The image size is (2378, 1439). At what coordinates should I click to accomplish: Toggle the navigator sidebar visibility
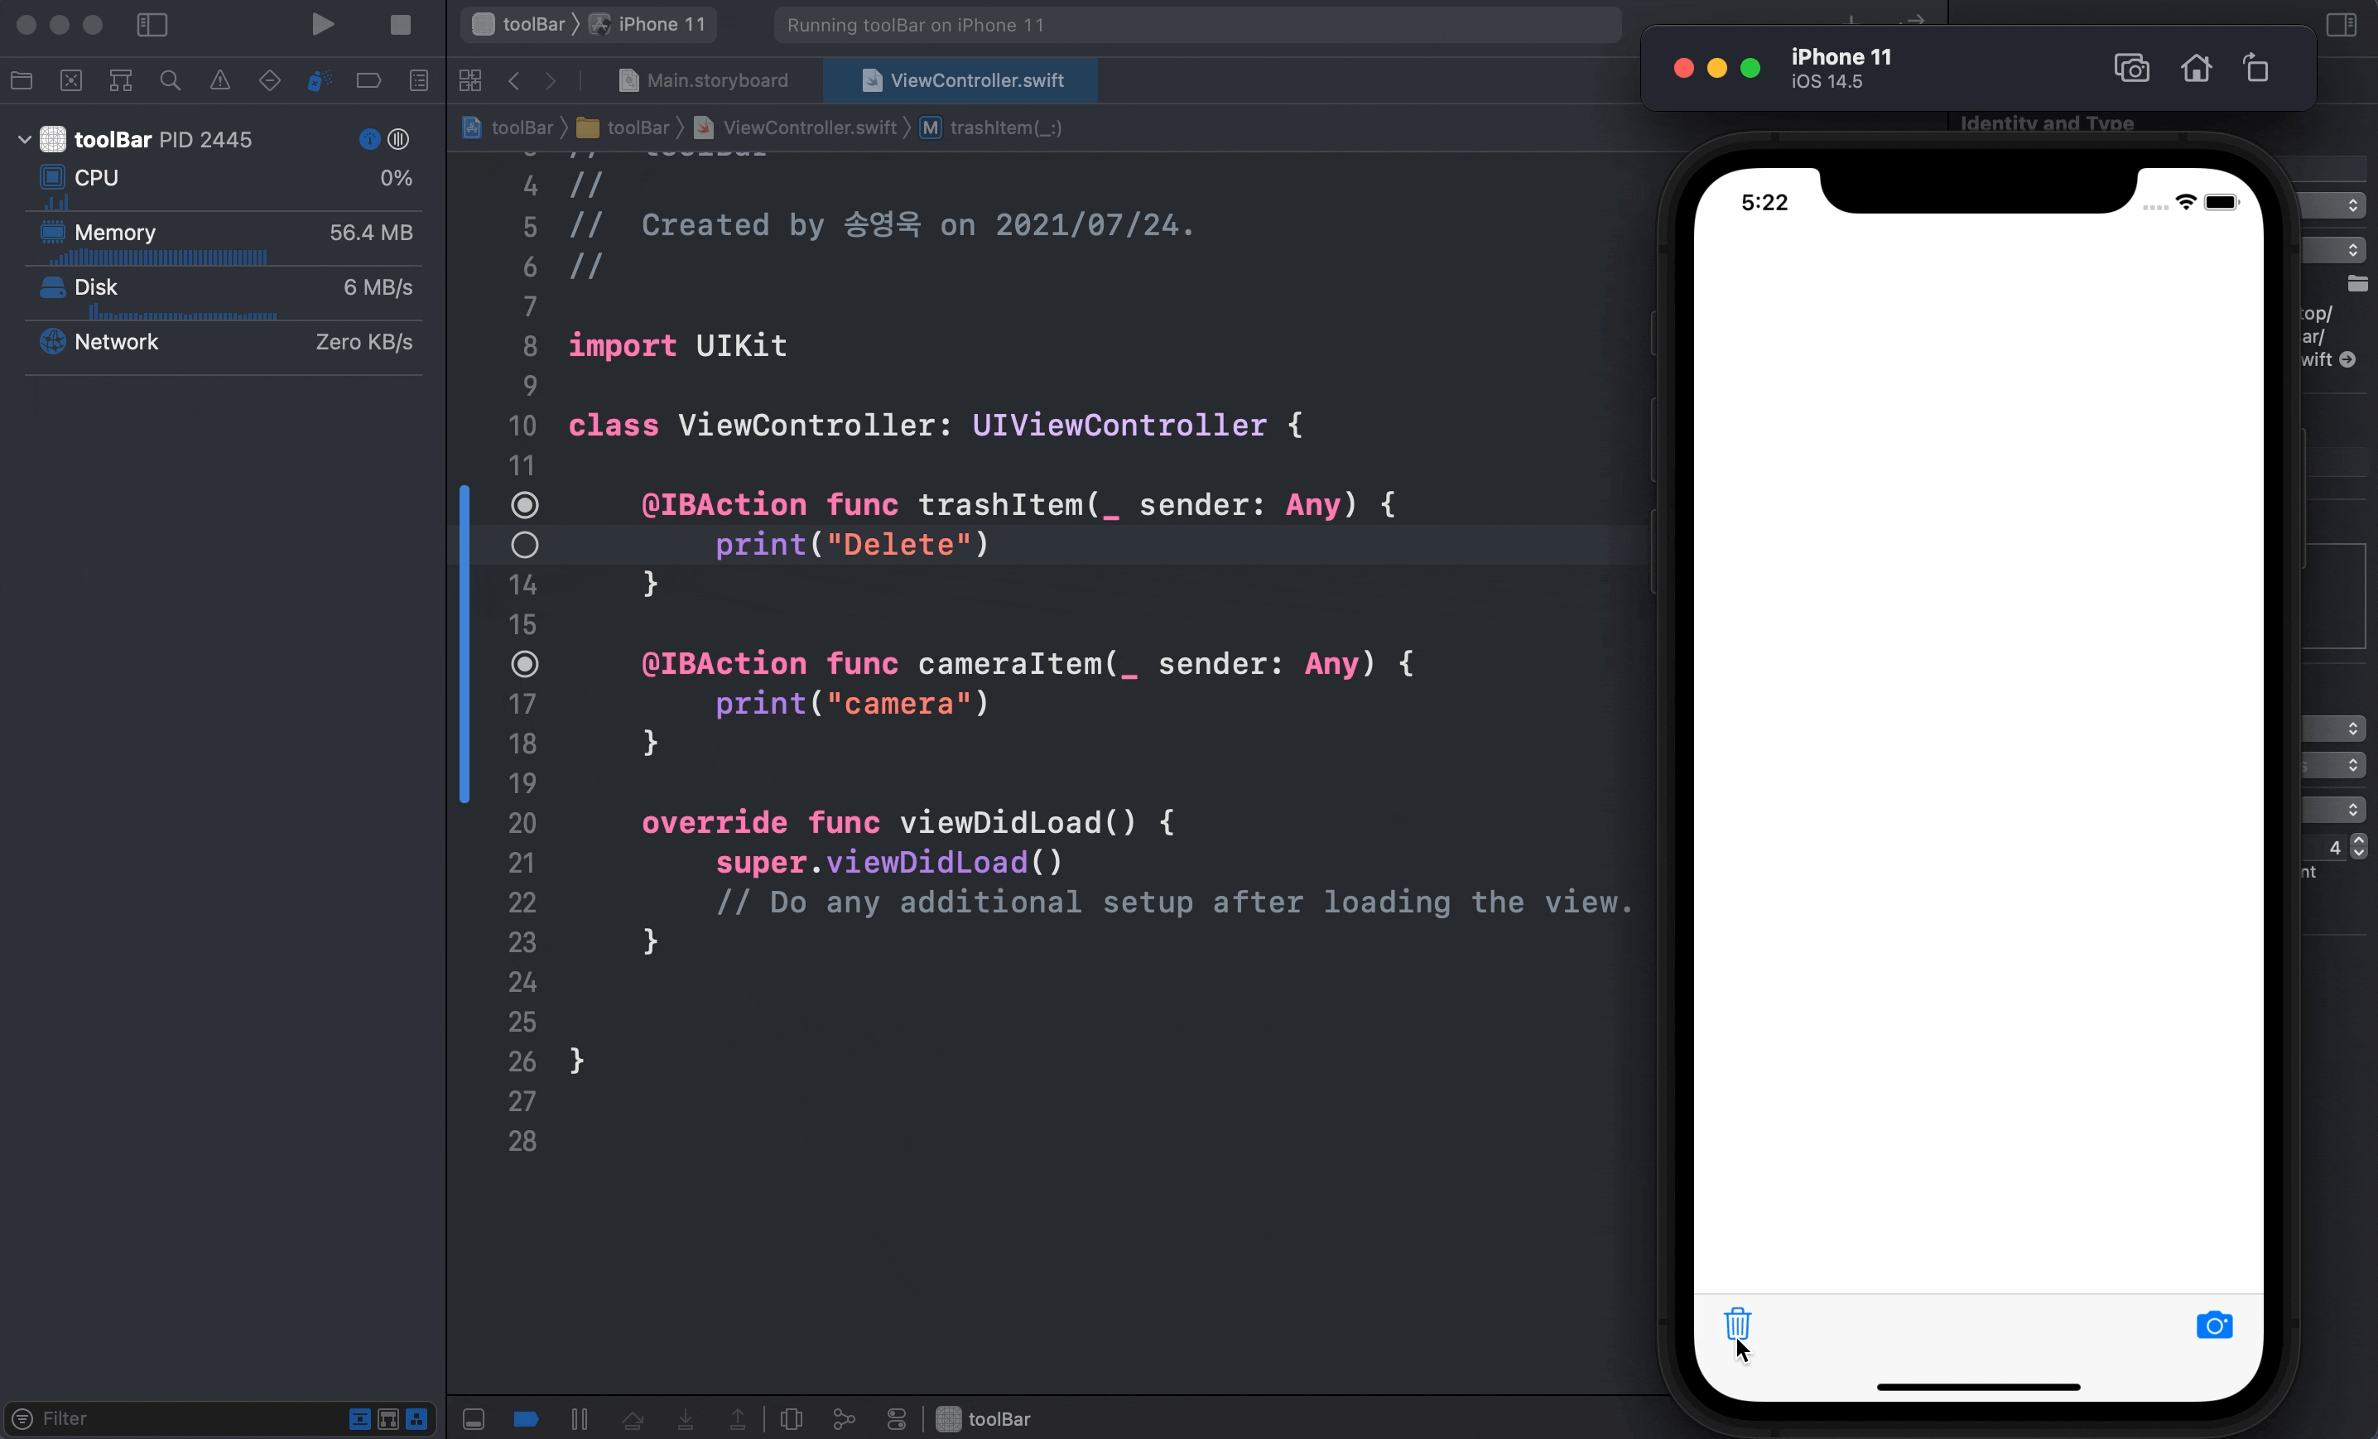coord(152,24)
